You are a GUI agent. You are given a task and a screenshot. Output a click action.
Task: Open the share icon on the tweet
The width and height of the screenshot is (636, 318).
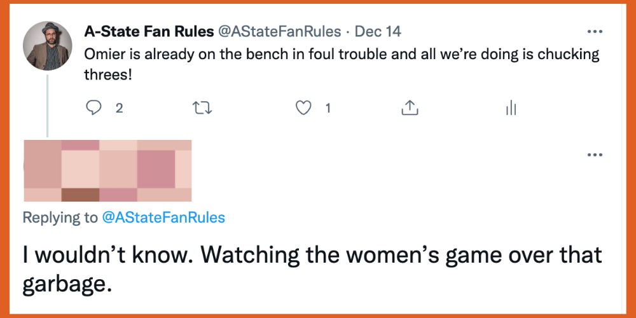click(410, 108)
